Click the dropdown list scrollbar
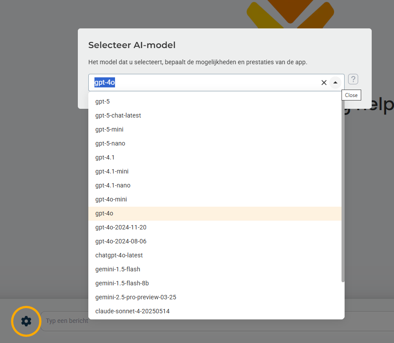Image resolution: width=394 pixels, height=343 pixels. click(343, 188)
